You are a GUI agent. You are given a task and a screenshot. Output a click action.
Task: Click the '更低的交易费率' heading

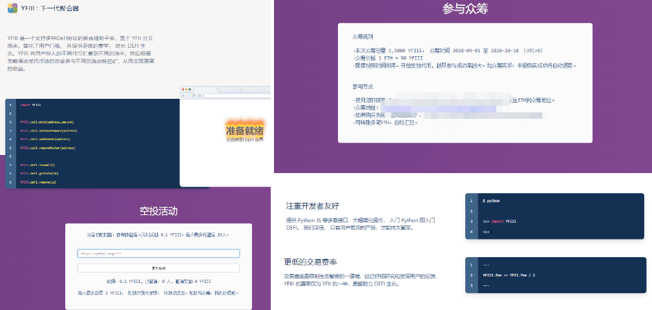pos(311,262)
